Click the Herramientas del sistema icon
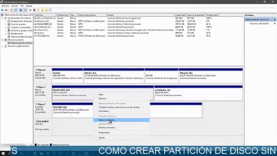This screenshot has height=156, width=277. click(6, 18)
